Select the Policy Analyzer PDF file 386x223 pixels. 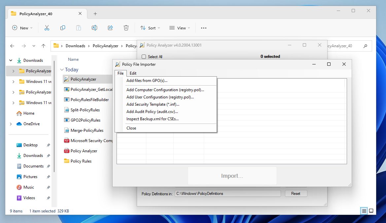[81, 151]
